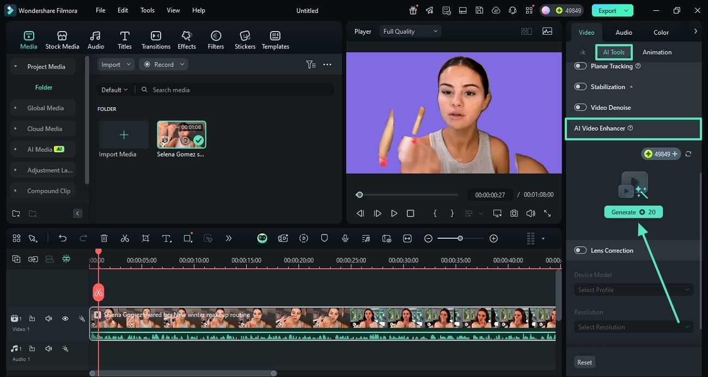Mute the Audio 1 track

click(x=48, y=349)
